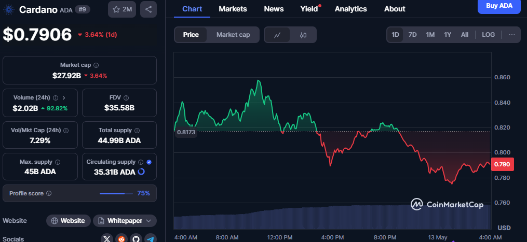Screen dimensions: 527x242
Task: Click the 12:00 PM axis label
Action: tap(281, 237)
